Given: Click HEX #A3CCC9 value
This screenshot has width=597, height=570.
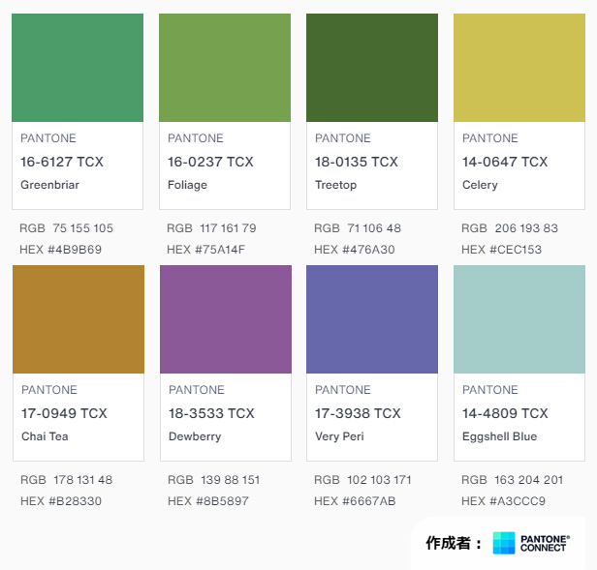Looking at the screenshot, I should (x=503, y=501).
